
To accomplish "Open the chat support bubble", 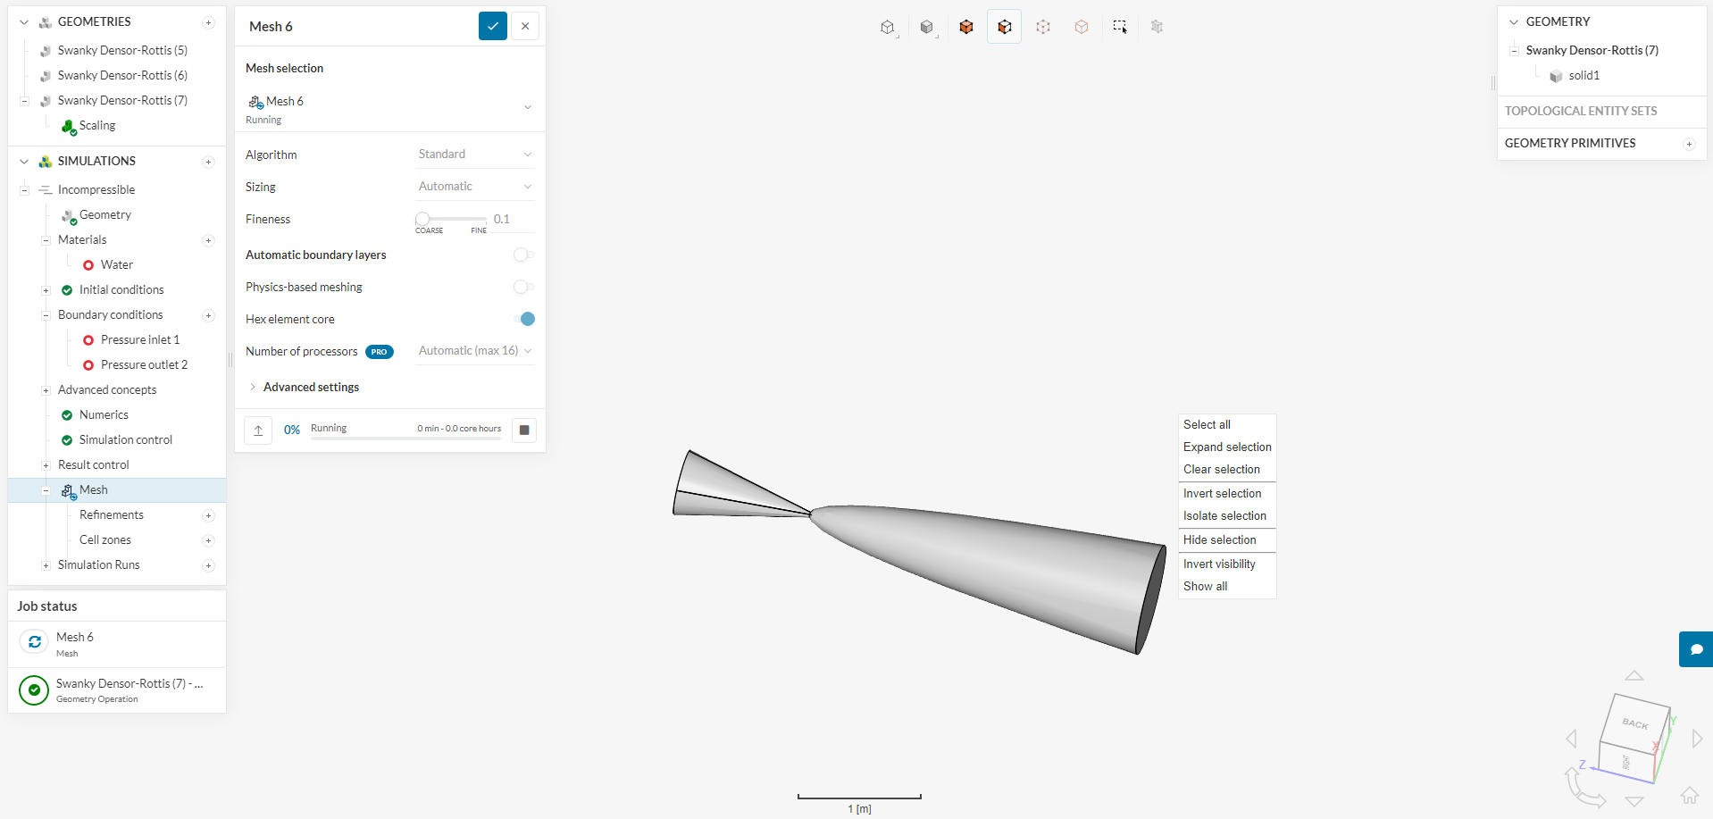I will (1696, 649).
